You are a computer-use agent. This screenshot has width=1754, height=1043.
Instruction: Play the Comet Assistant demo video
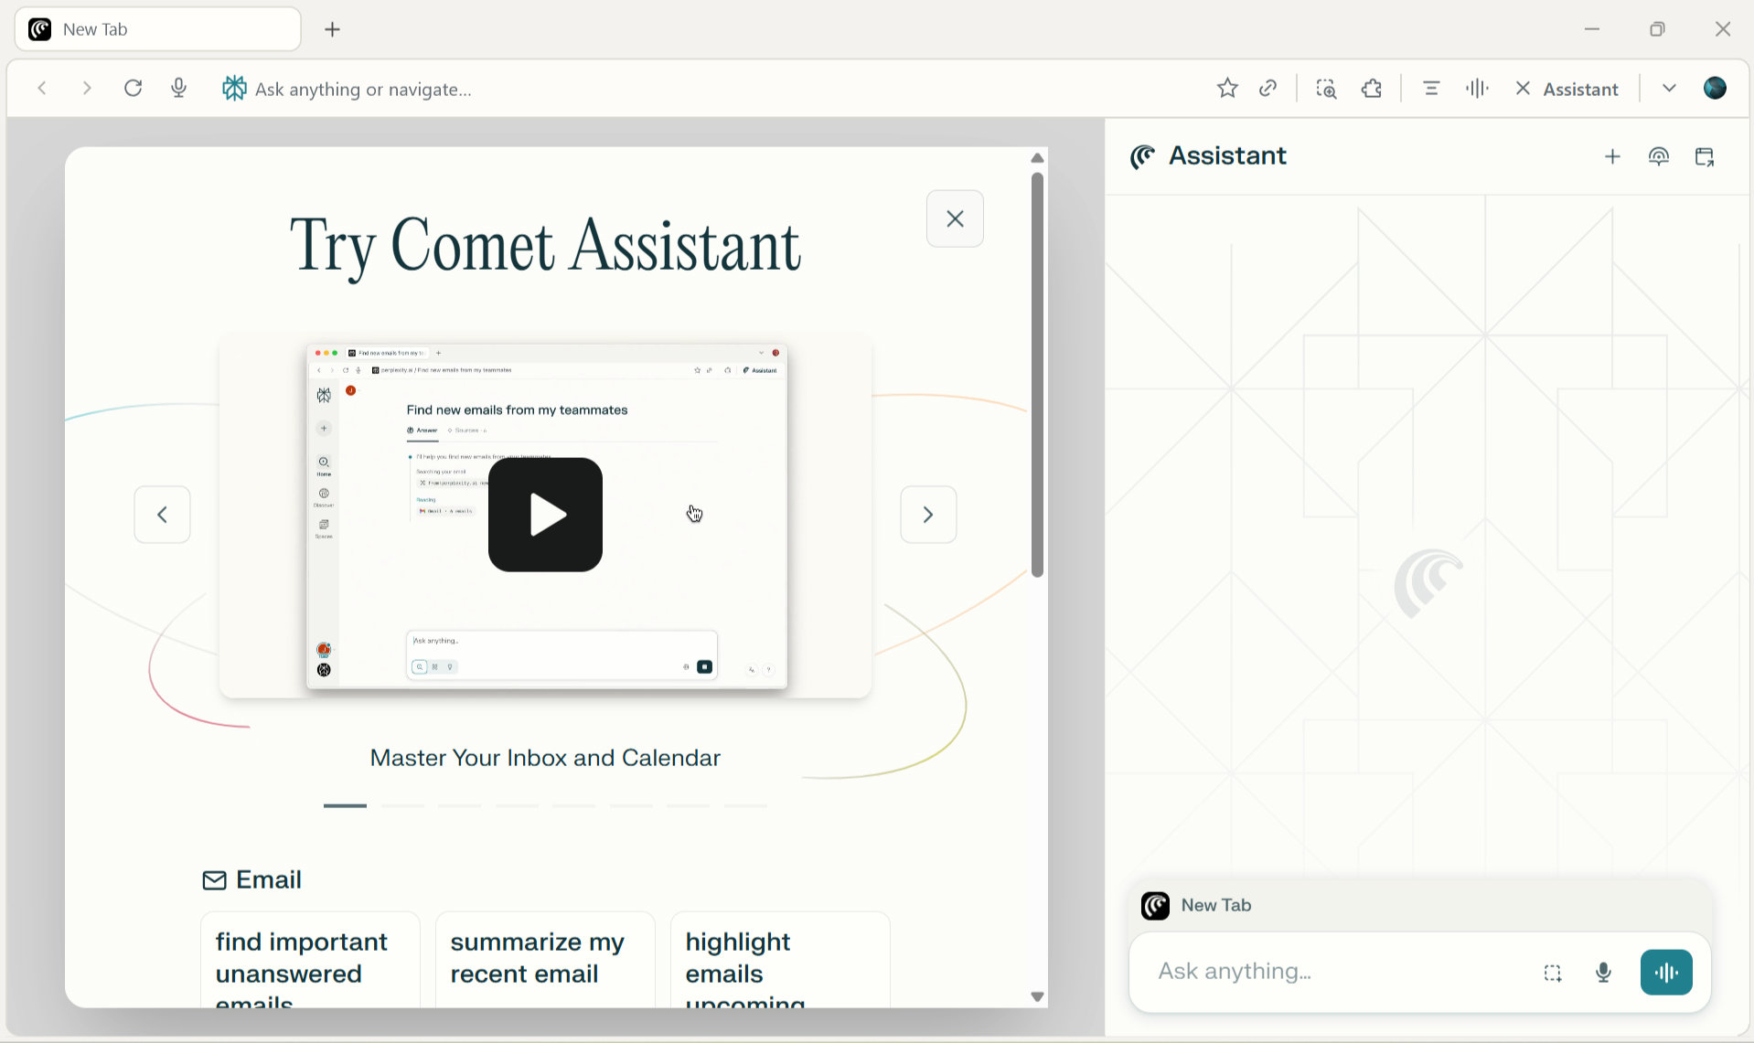[545, 515]
